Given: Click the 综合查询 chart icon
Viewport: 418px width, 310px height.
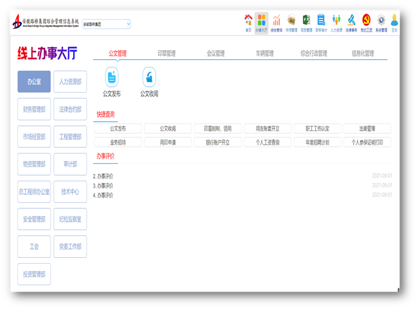Looking at the screenshot, I should [x=277, y=22].
